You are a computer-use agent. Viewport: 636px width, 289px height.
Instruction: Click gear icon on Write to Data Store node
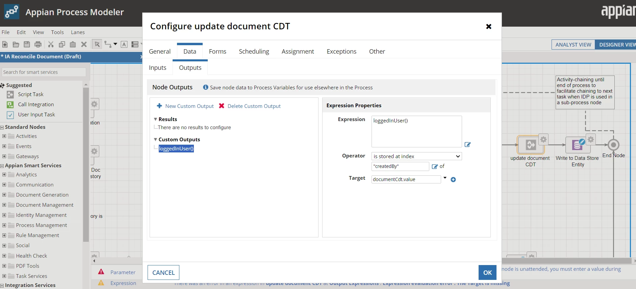[x=591, y=139]
